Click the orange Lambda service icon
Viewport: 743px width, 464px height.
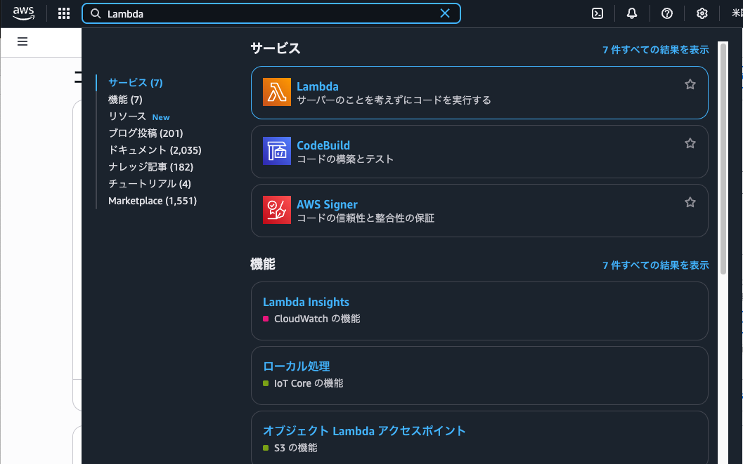click(x=277, y=93)
